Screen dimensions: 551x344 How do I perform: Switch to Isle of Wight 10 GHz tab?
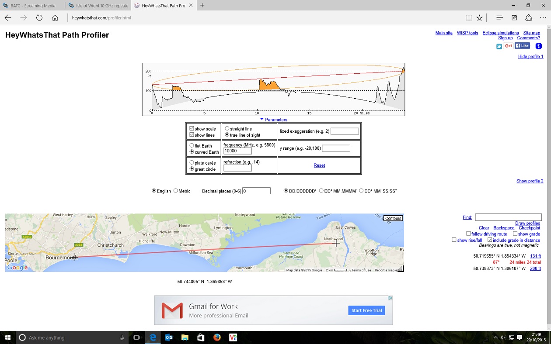pos(98,6)
